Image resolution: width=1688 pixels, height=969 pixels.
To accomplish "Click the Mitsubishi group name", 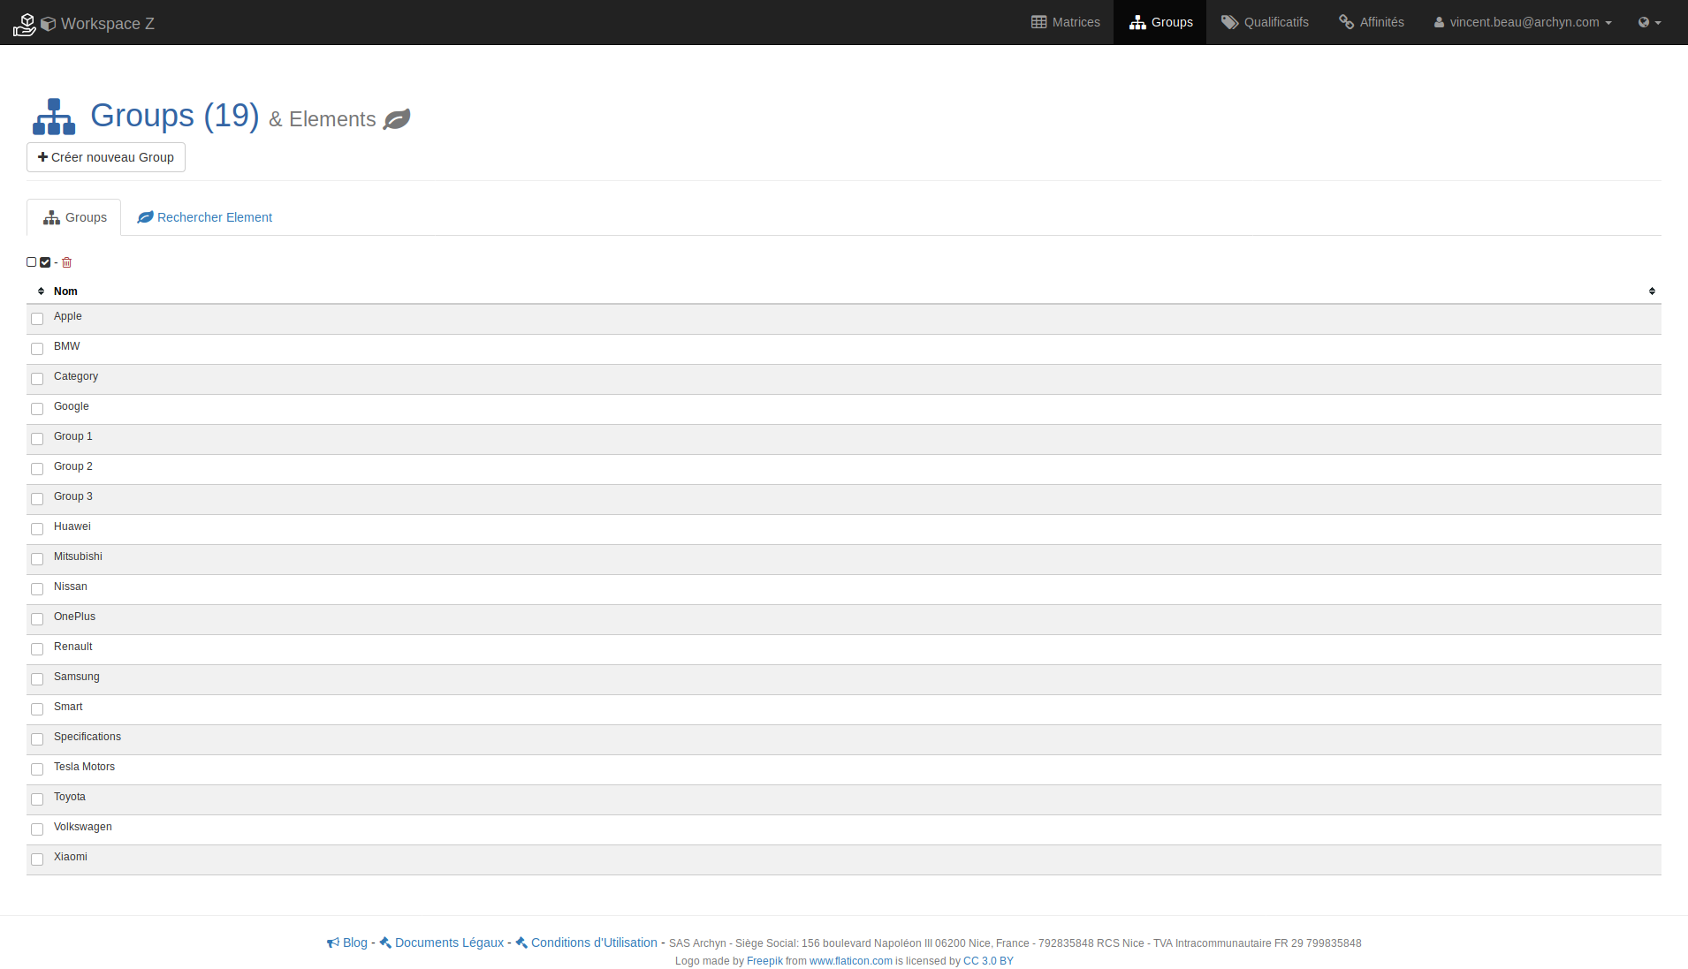I will pyautogui.click(x=78, y=556).
